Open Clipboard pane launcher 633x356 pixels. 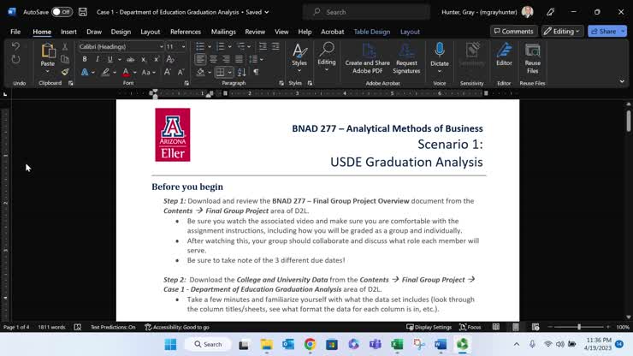(x=71, y=83)
